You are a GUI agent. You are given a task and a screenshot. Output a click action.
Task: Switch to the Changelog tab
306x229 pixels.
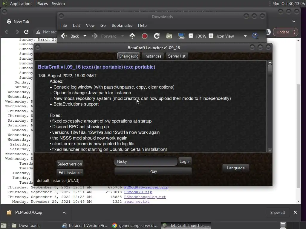coord(128,56)
